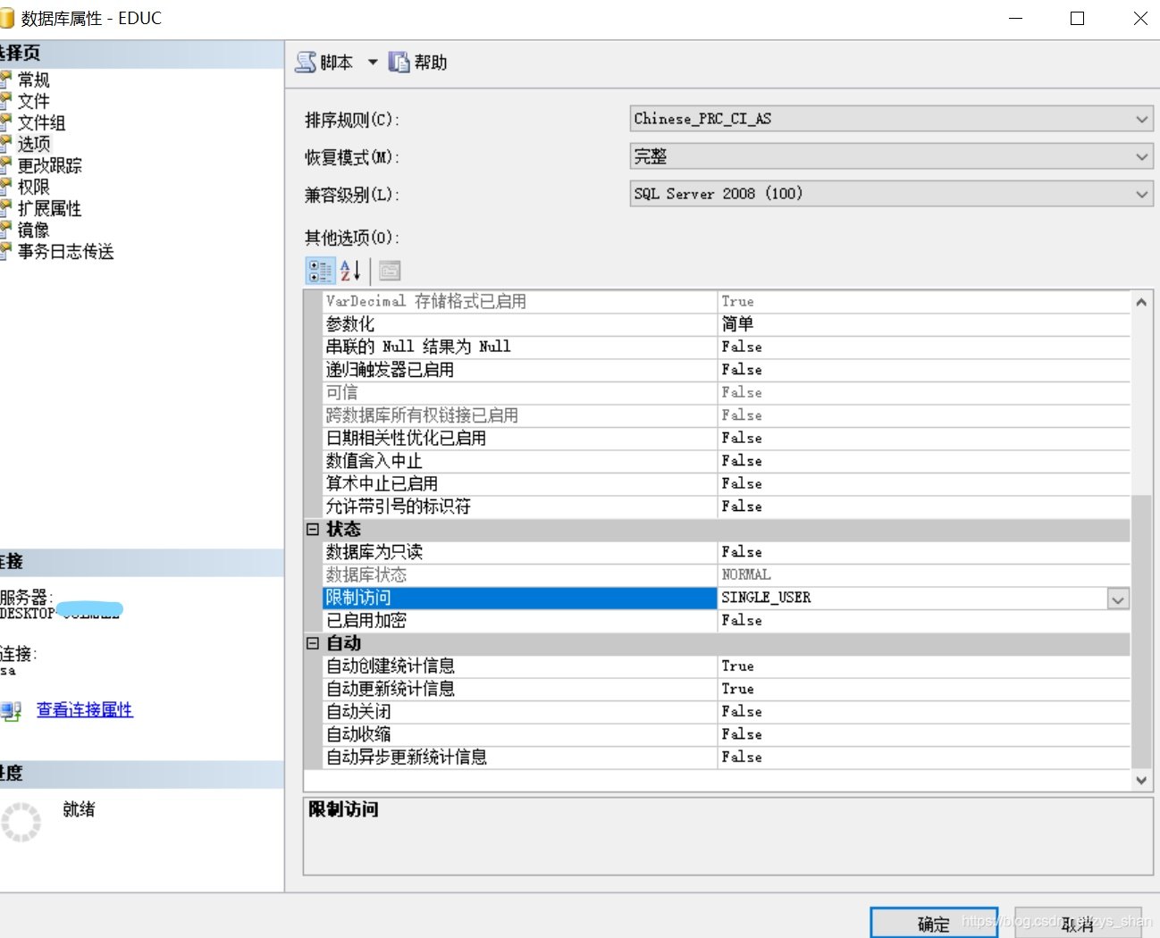Image resolution: width=1160 pixels, height=938 pixels.
Task: Open 帮助 help
Action: point(418,62)
